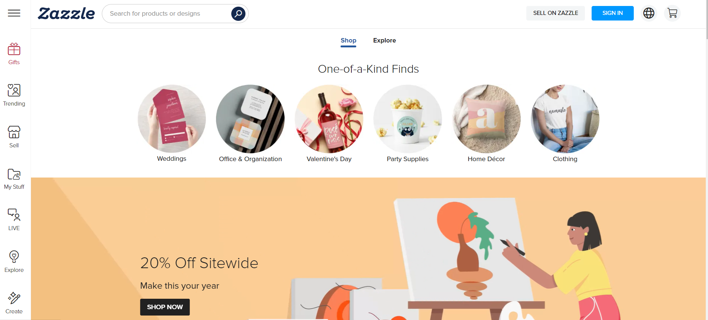
Task: Select the Shop tab
Action: pos(348,41)
